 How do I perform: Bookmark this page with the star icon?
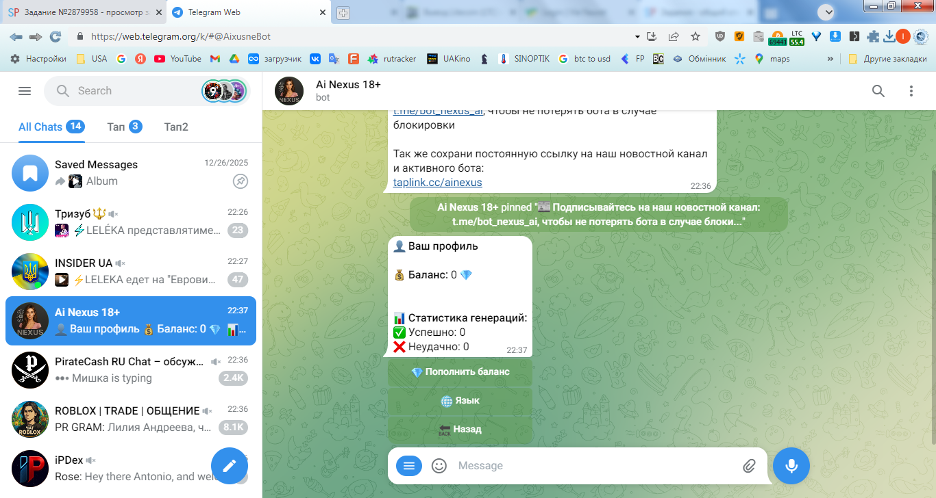coord(695,36)
